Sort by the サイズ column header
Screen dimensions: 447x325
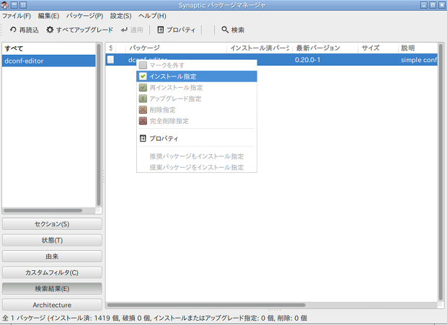(378, 48)
